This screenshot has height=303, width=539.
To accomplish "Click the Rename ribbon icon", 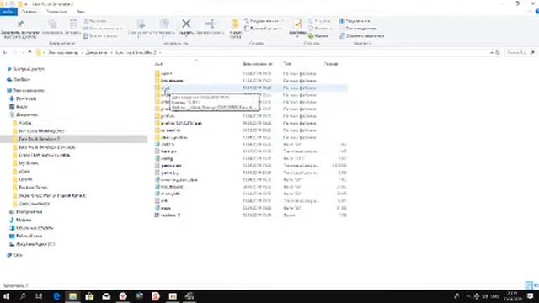I will point(210,24).
